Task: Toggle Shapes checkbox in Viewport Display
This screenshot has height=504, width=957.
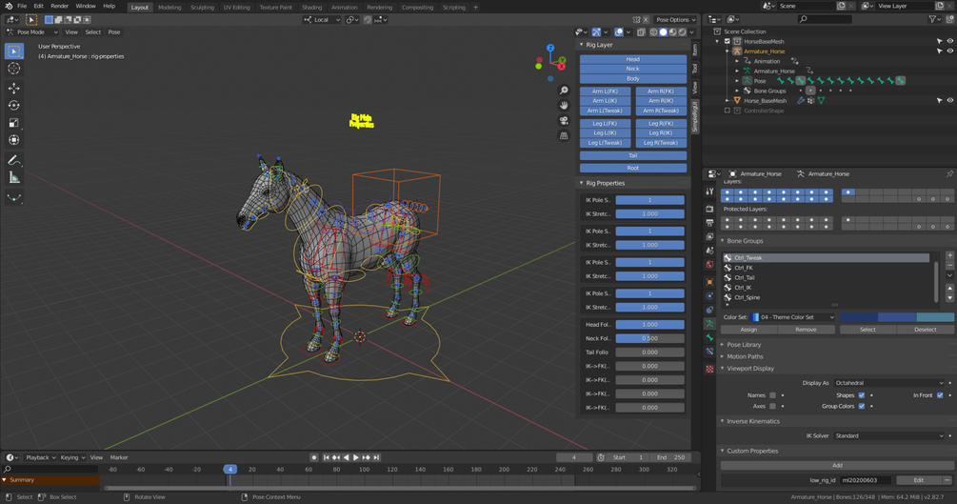Action: [x=862, y=395]
